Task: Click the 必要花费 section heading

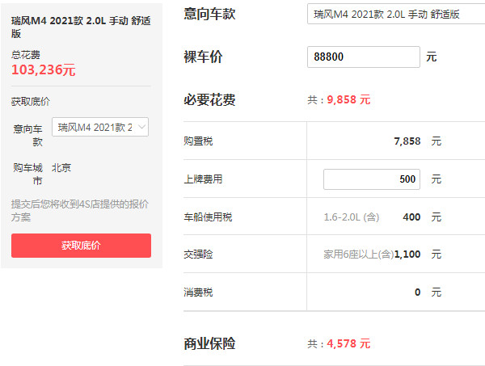Action: (x=209, y=100)
